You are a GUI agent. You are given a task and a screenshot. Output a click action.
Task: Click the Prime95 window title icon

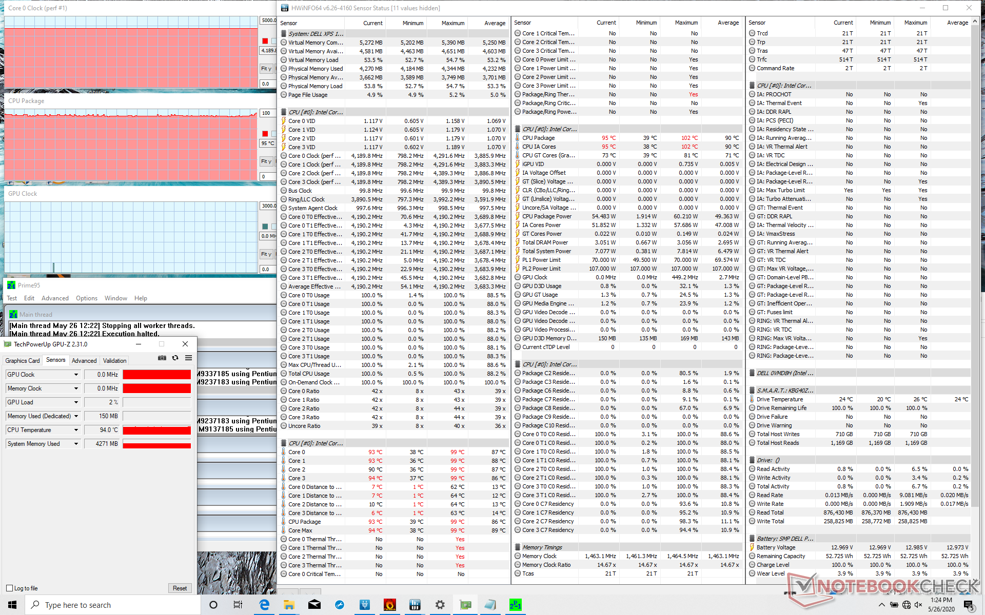[x=11, y=285]
